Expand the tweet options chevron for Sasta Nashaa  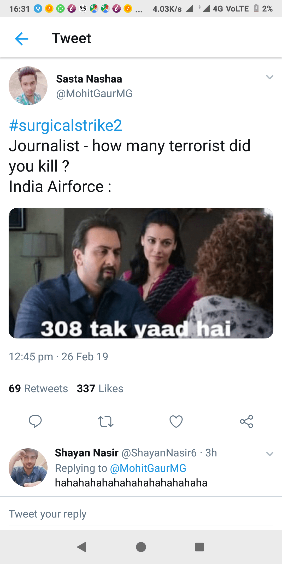269,77
